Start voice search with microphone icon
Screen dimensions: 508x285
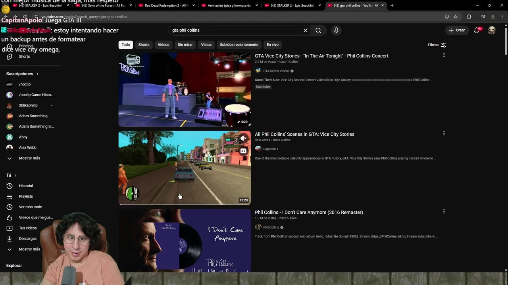[x=336, y=30]
